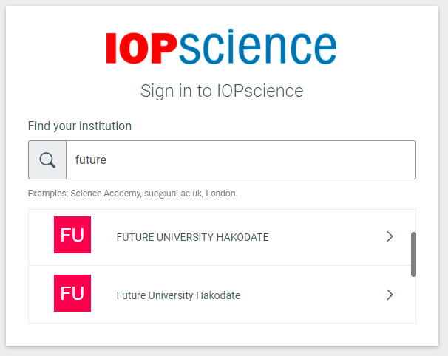The height and width of the screenshot is (356, 448).
Task: Choose the mixed-case Future University Hakodate result
Action: [220, 295]
